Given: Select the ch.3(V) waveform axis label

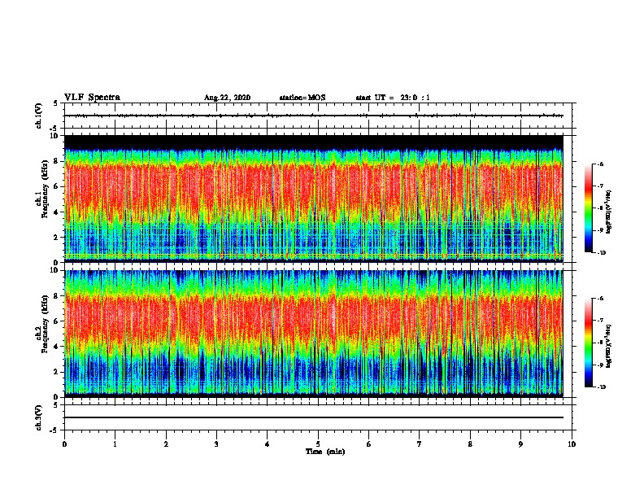Looking at the screenshot, I should pos(39,418).
